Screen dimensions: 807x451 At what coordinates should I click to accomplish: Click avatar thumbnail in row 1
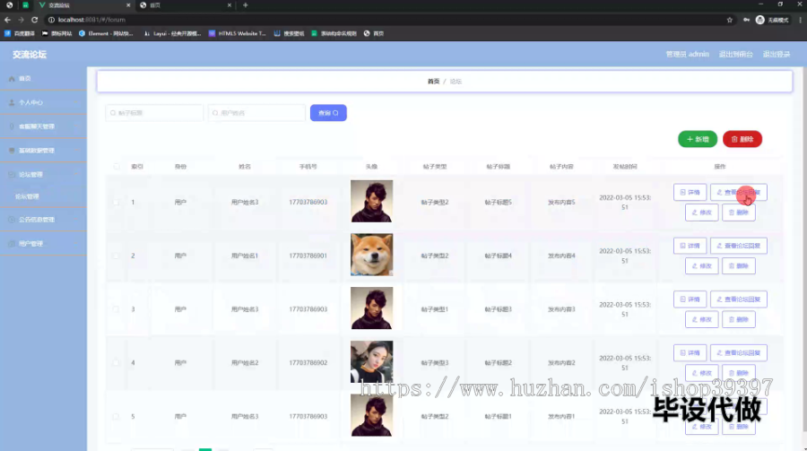click(371, 202)
